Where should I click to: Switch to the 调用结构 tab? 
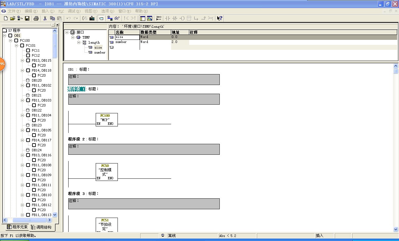coord(41,227)
